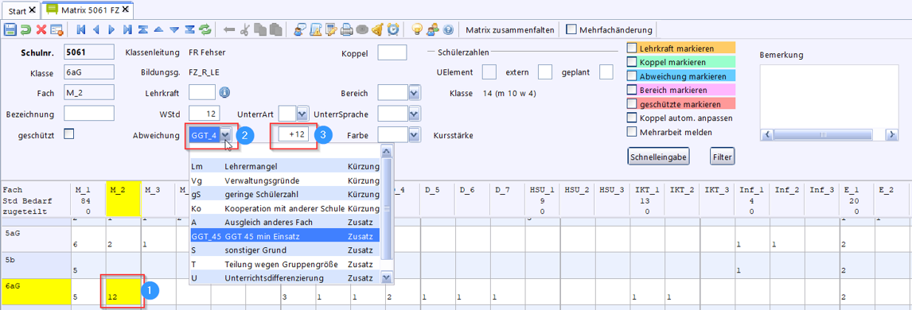Select S sonstiger Grund option
The width and height of the screenshot is (912, 310).
click(x=285, y=250)
